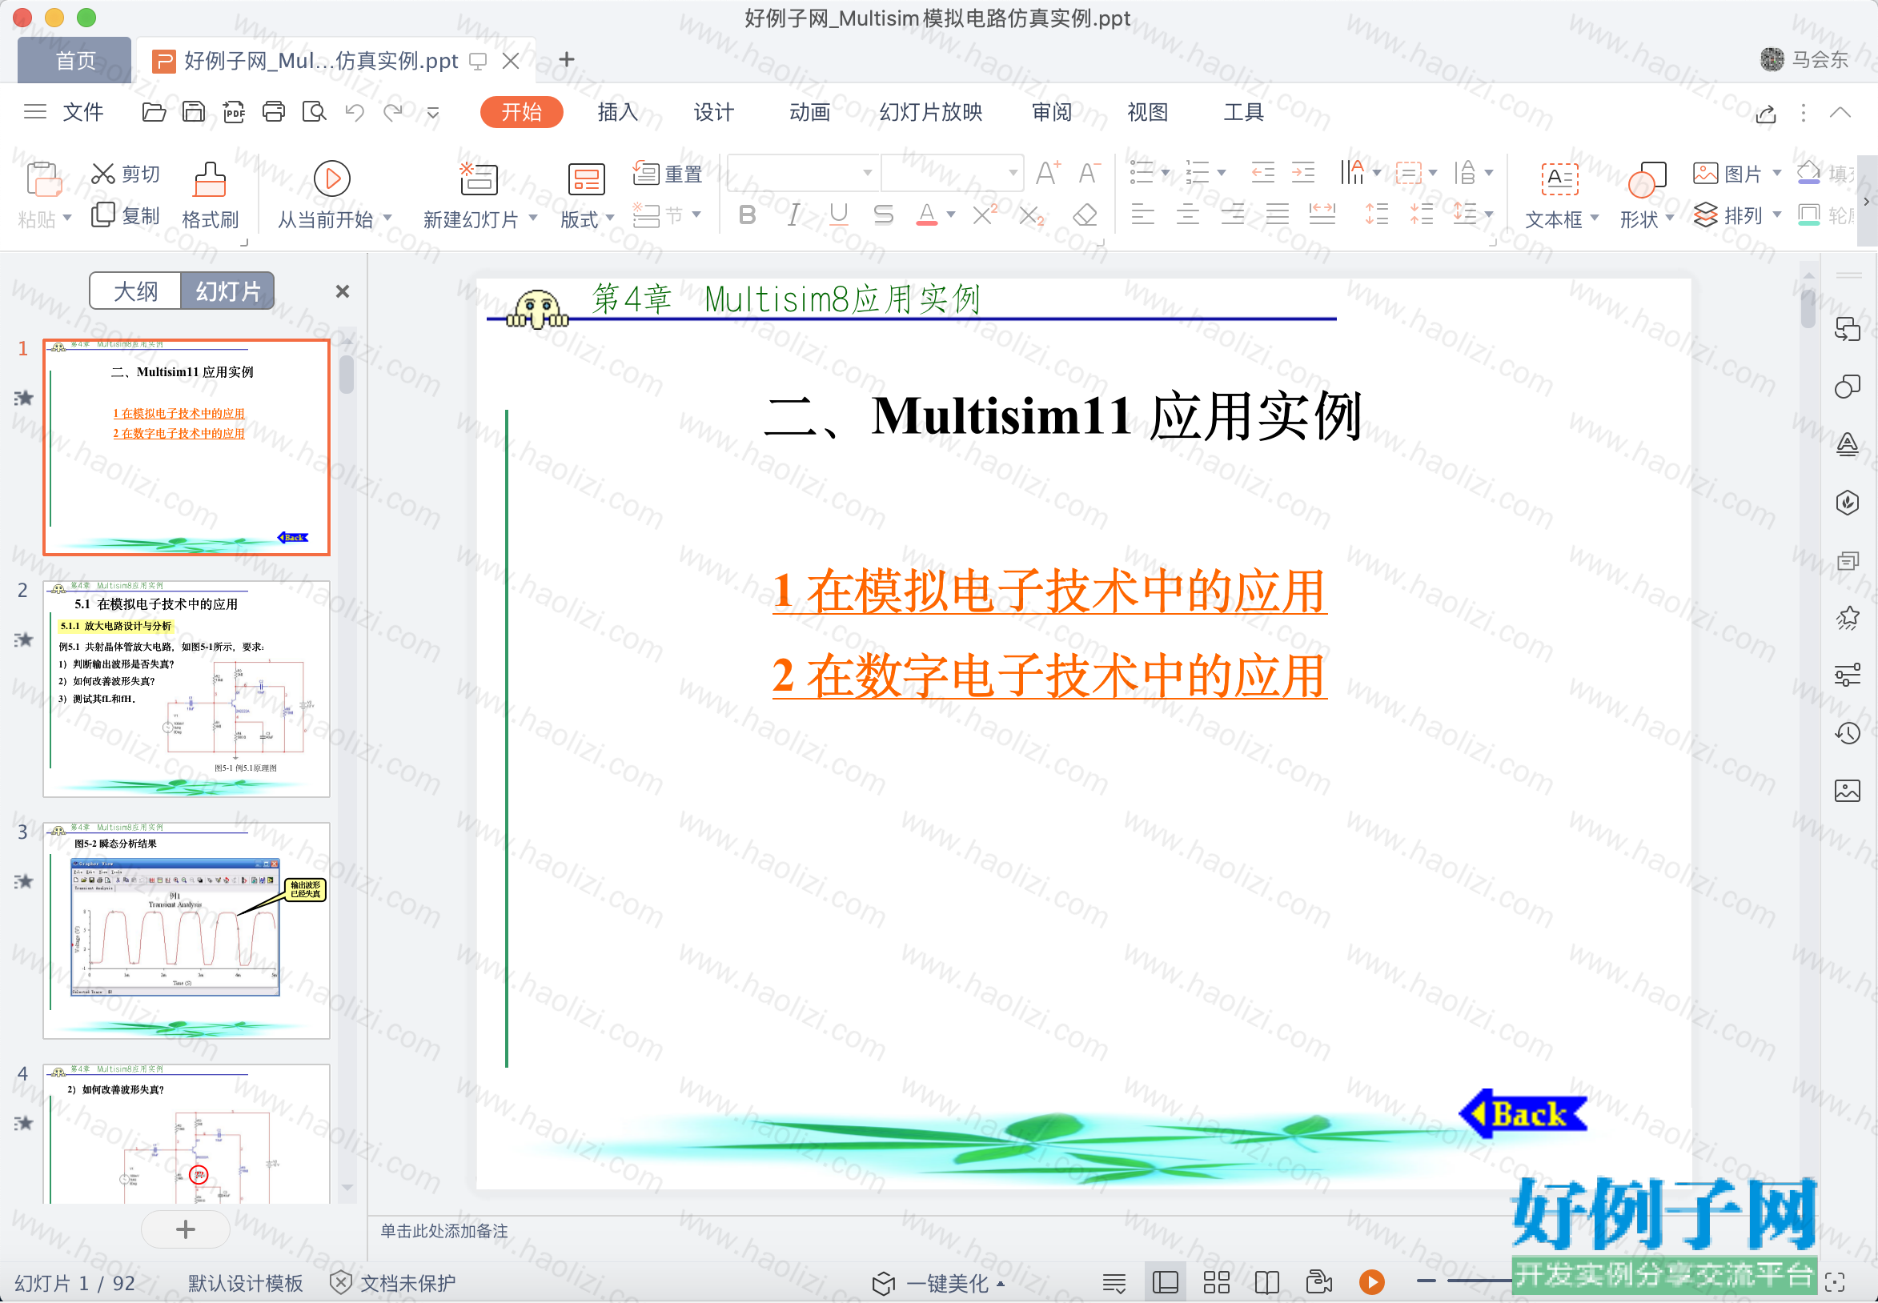Viewport: 1878px width, 1303px height.
Task: Apply superscript X² icon
Action: coord(985,215)
